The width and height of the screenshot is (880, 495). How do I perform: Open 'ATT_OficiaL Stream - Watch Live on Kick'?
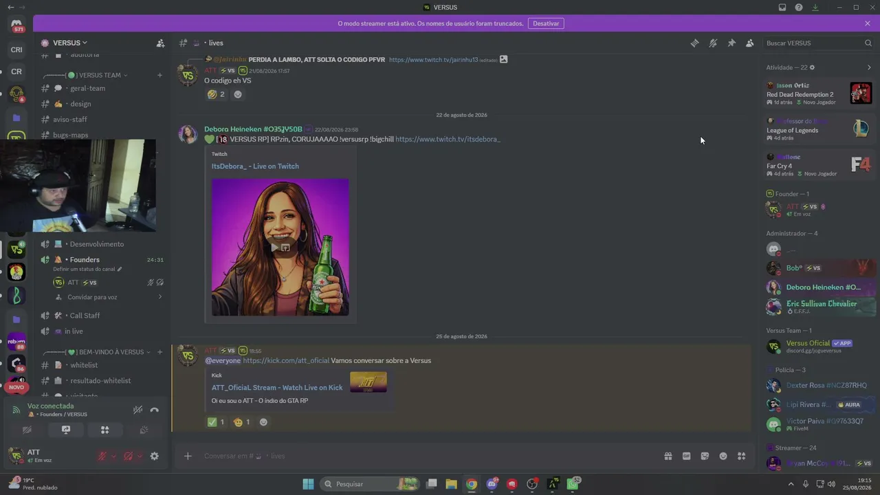pyautogui.click(x=277, y=388)
